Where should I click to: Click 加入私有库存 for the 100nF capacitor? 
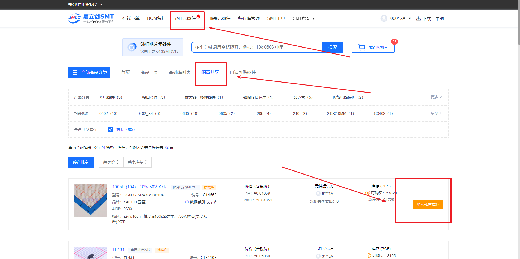click(428, 204)
